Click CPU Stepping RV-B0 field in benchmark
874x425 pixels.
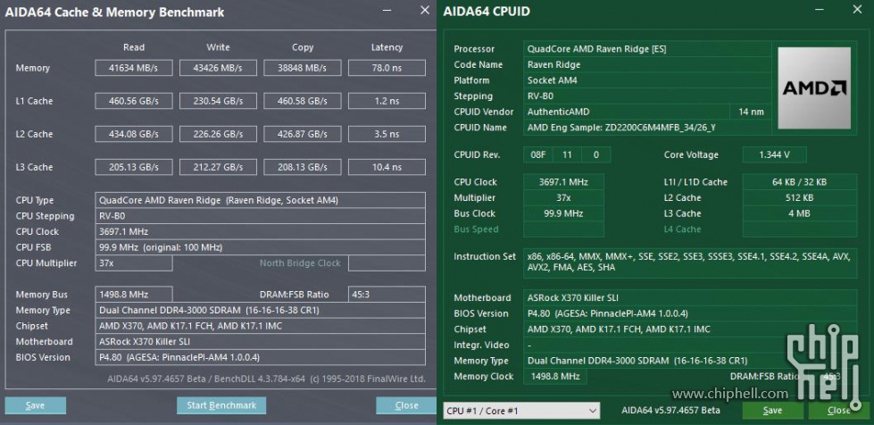[x=261, y=216]
